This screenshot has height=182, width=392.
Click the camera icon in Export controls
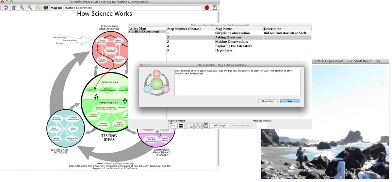(x=181, y=125)
